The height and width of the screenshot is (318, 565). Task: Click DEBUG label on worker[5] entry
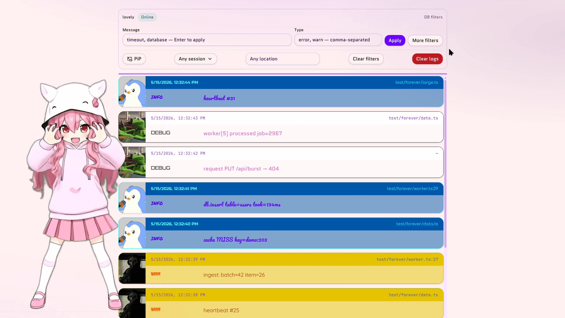coord(160,133)
